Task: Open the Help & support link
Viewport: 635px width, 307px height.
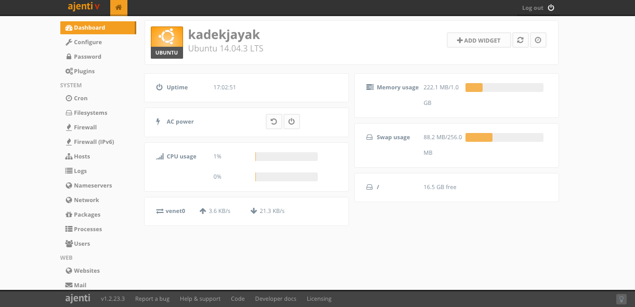Action: 200,299
